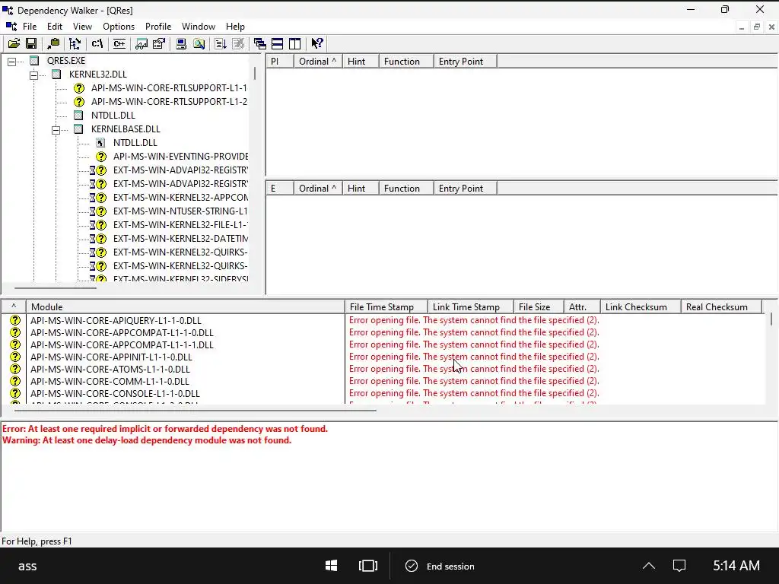Collapse the KERNELBASE.DLL tree node
Viewport: 779px width, 584px height.
point(56,130)
